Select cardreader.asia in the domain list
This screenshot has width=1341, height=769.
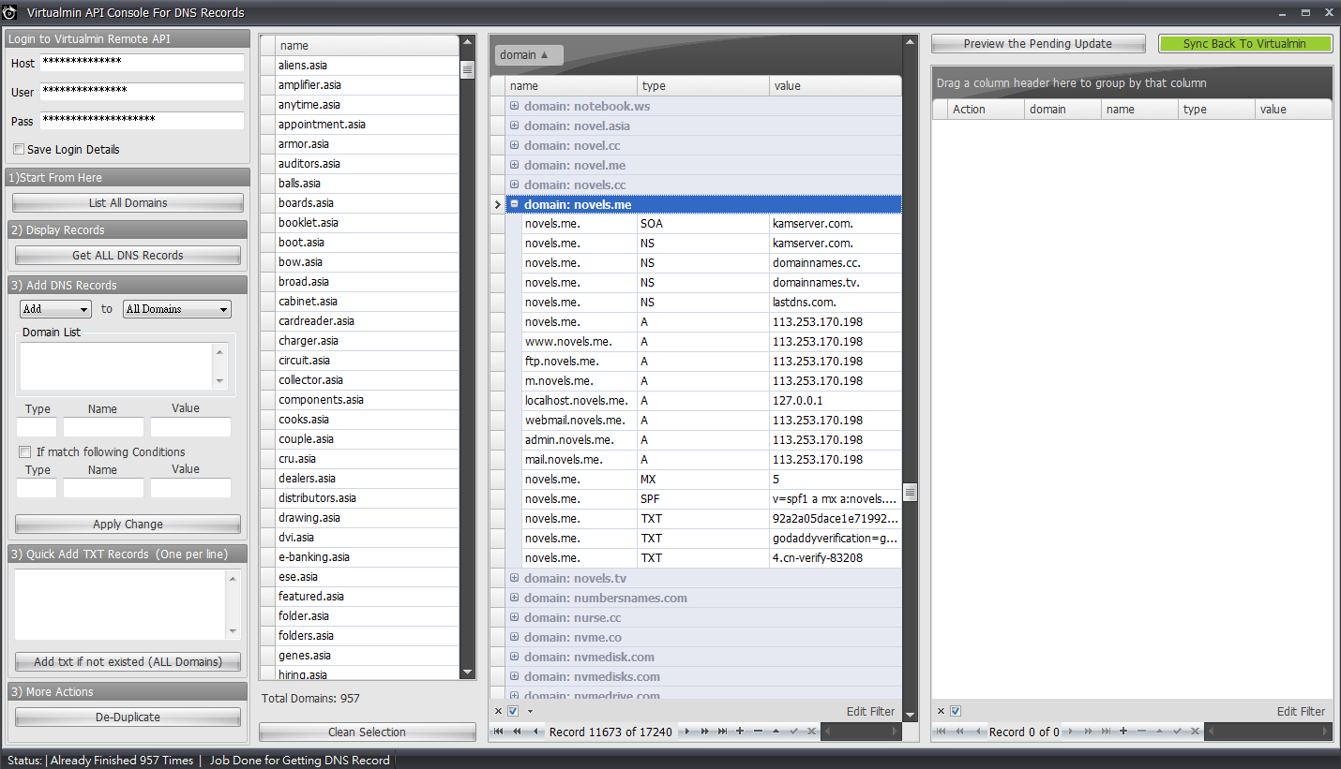coord(368,320)
